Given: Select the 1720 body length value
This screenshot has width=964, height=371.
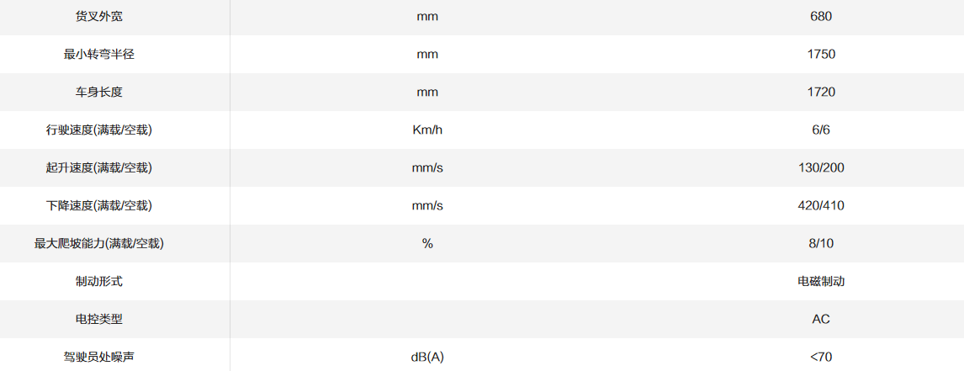Looking at the screenshot, I should (820, 93).
